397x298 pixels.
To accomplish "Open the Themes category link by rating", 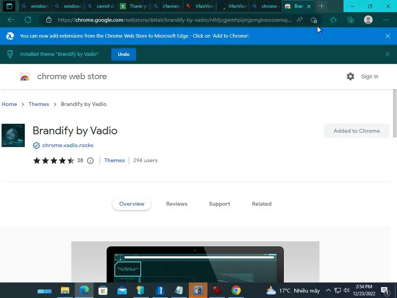I will (114, 160).
